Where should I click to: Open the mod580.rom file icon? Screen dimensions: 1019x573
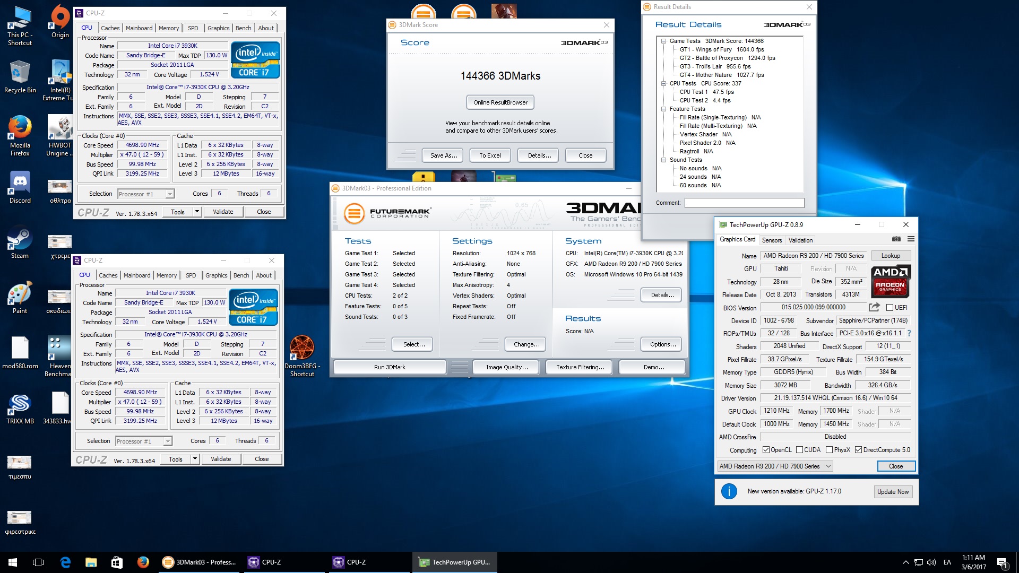pos(20,352)
